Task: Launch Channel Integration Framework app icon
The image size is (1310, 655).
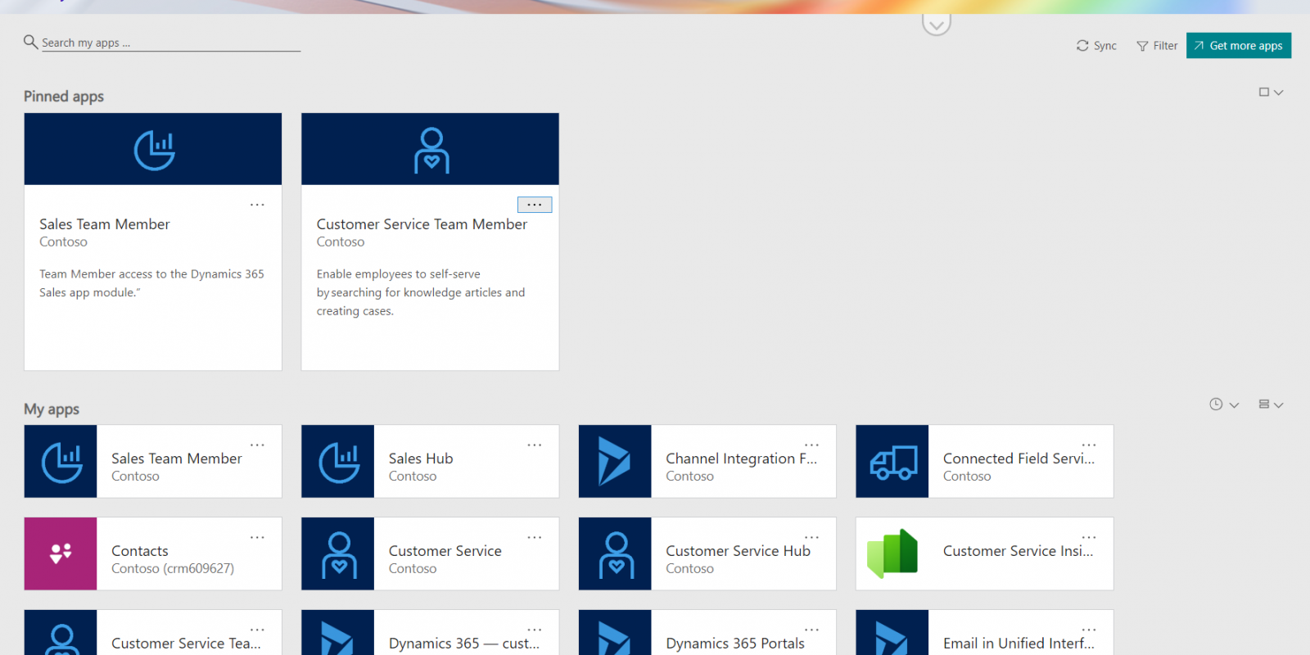Action: [615, 461]
